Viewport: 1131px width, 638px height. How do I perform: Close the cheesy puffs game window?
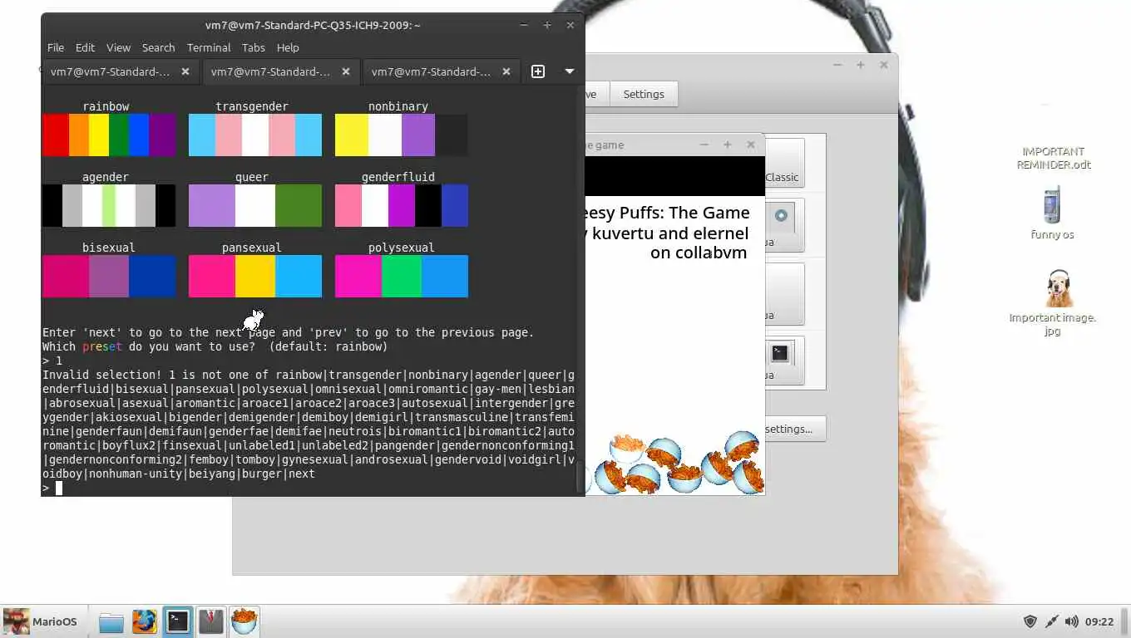pos(751,145)
